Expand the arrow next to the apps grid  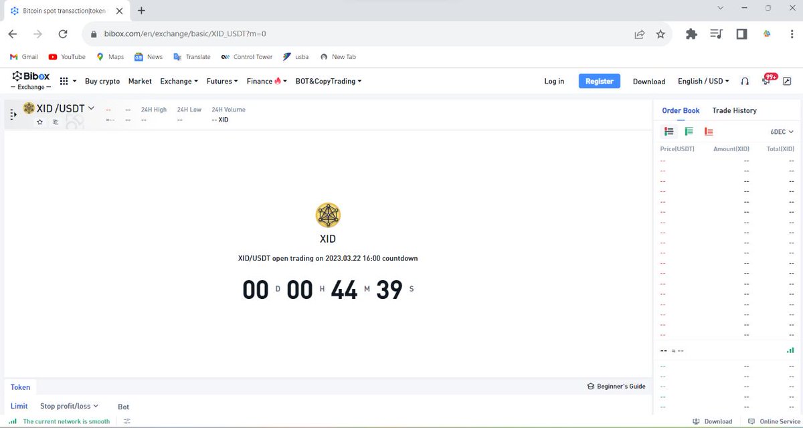74,81
